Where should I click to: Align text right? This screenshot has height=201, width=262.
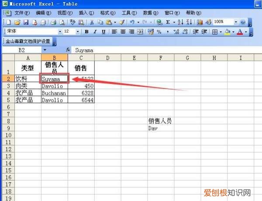click(131, 31)
